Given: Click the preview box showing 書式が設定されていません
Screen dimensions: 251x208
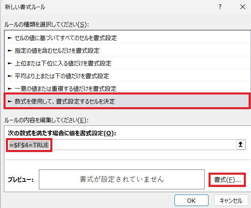Looking at the screenshot, I should [122, 179].
